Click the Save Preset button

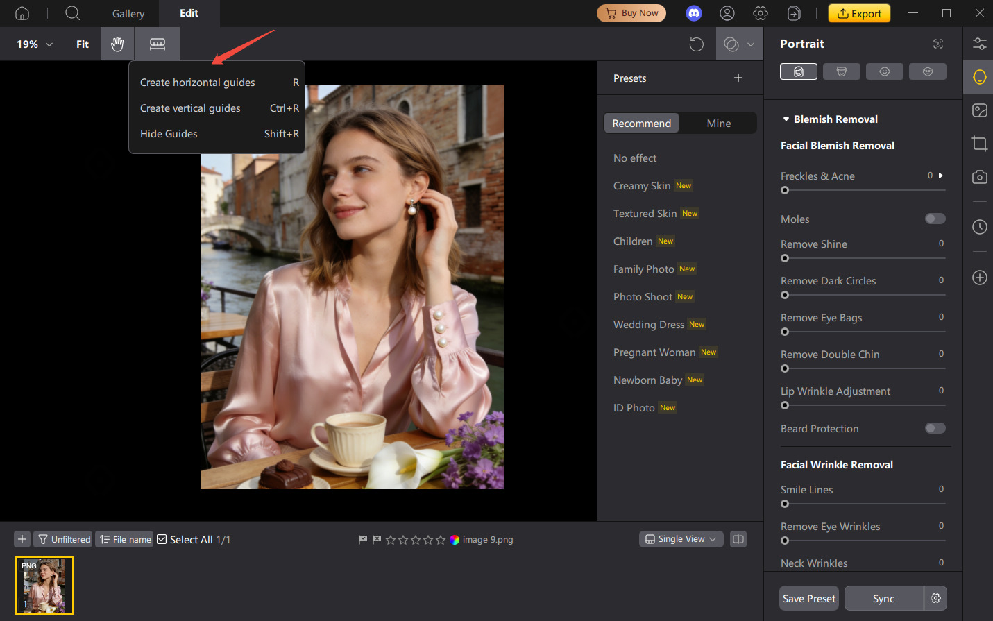(808, 598)
